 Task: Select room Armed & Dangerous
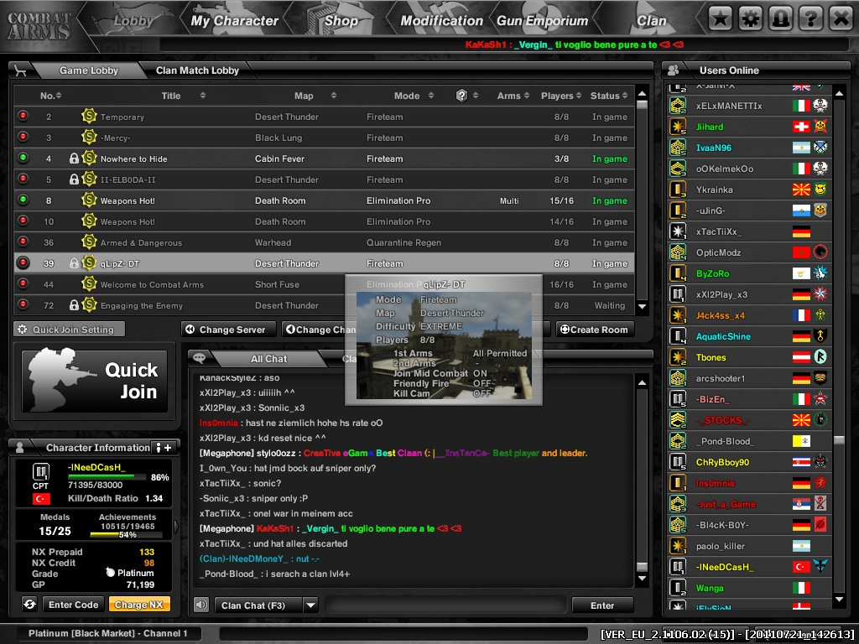325,242
